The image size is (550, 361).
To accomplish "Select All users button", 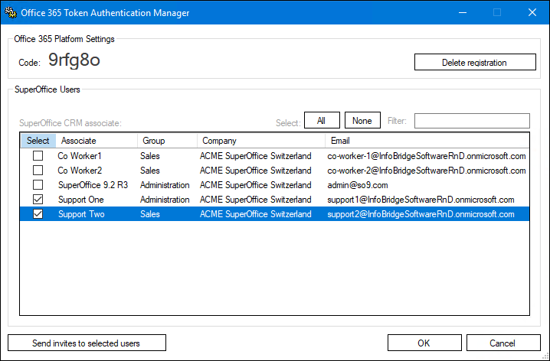I will pos(322,120).
